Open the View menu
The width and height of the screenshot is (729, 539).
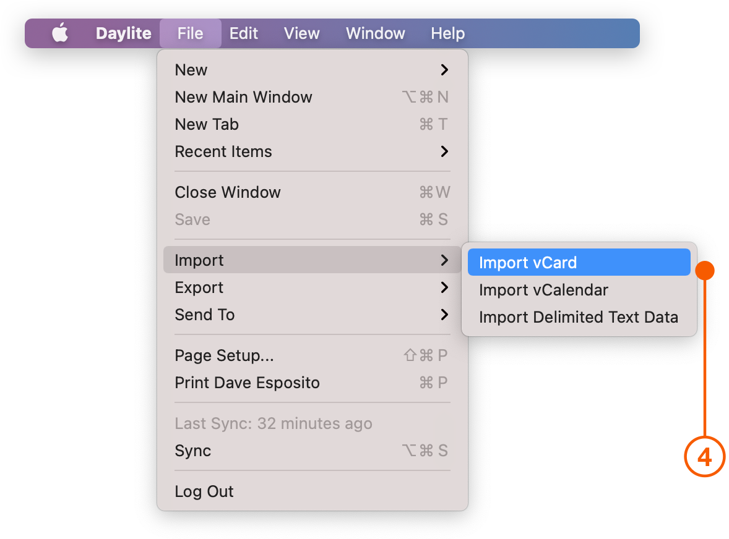coord(302,33)
